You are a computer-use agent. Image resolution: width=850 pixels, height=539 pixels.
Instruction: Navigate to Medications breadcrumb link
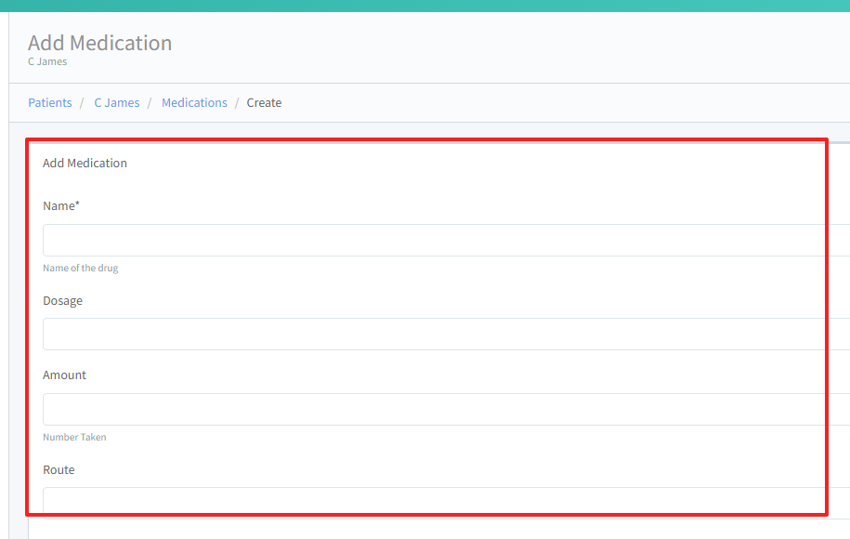click(194, 103)
